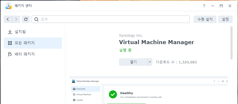Click the grid icon beside 모든 패키지

point(10,43)
